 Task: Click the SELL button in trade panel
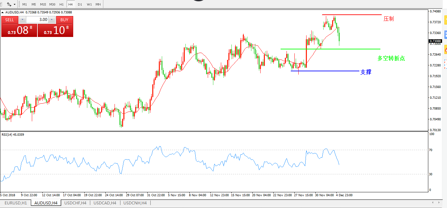pos(10,20)
